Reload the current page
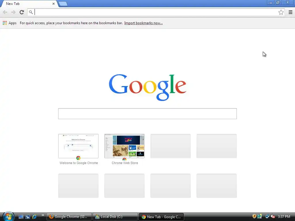The height and width of the screenshot is (221, 295). (22, 12)
